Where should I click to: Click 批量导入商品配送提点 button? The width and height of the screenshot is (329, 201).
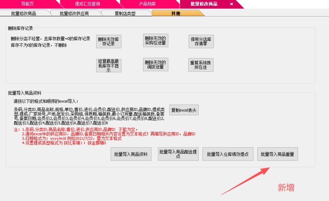tap(178, 154)
